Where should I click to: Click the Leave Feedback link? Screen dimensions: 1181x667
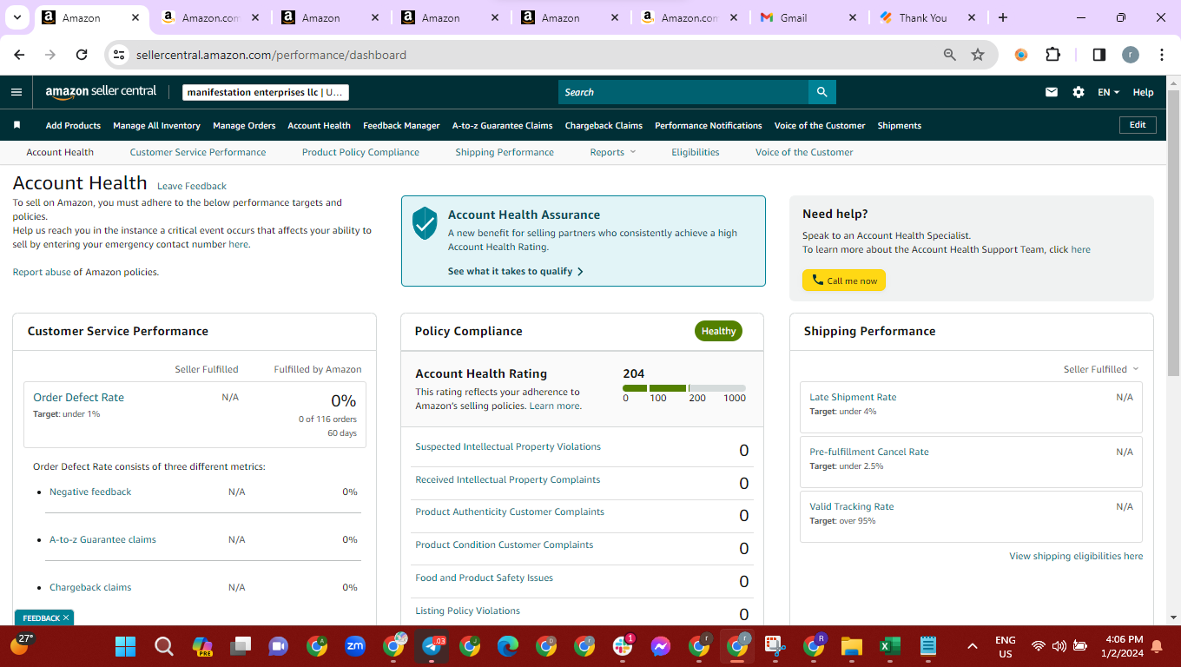192,186
